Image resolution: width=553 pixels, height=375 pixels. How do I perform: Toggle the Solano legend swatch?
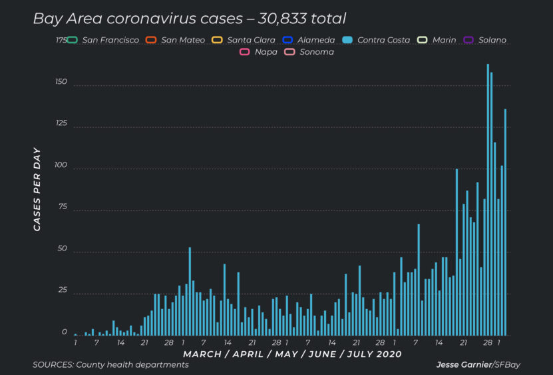(468, 40)
